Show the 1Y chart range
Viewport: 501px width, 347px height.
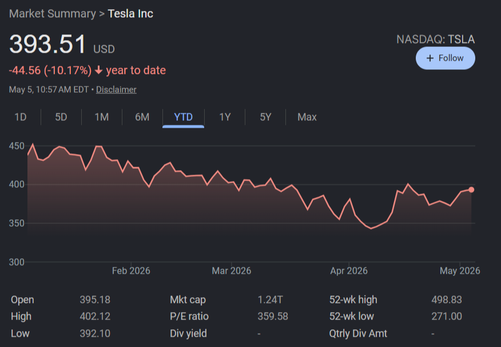225,117
